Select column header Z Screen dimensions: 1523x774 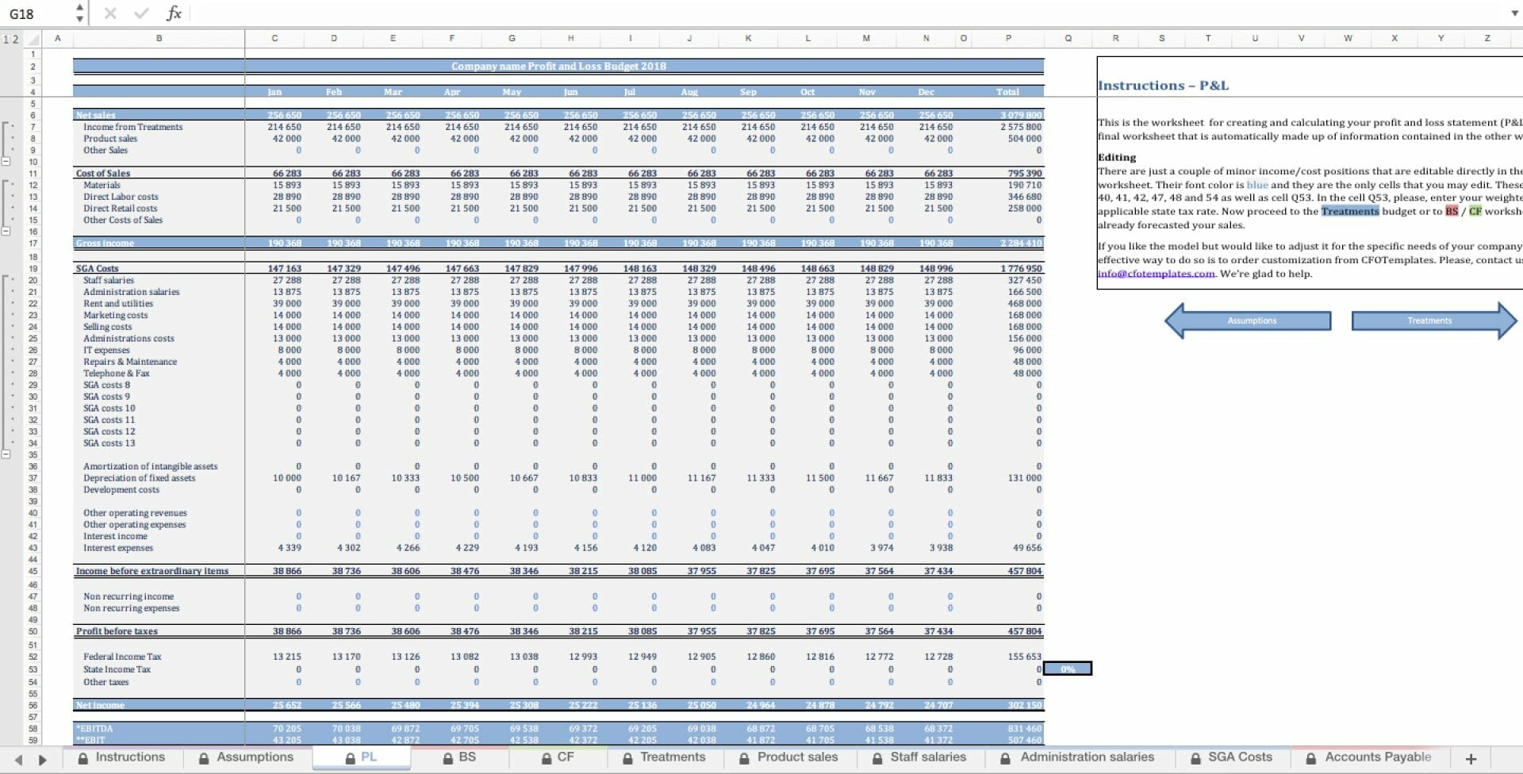[x=1487, y=38]
